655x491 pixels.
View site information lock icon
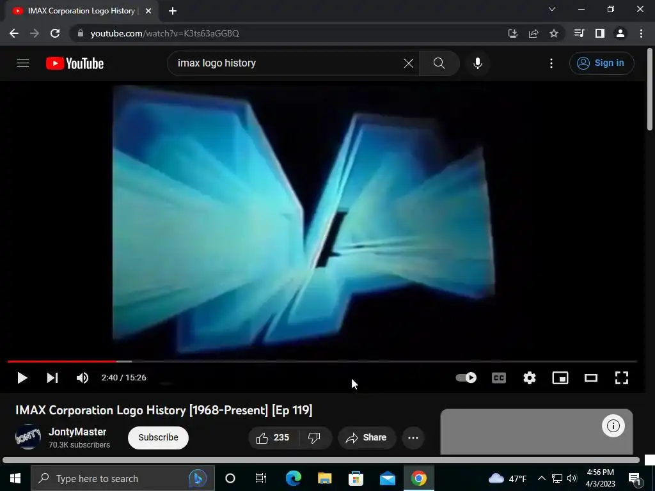pos(81,33)
